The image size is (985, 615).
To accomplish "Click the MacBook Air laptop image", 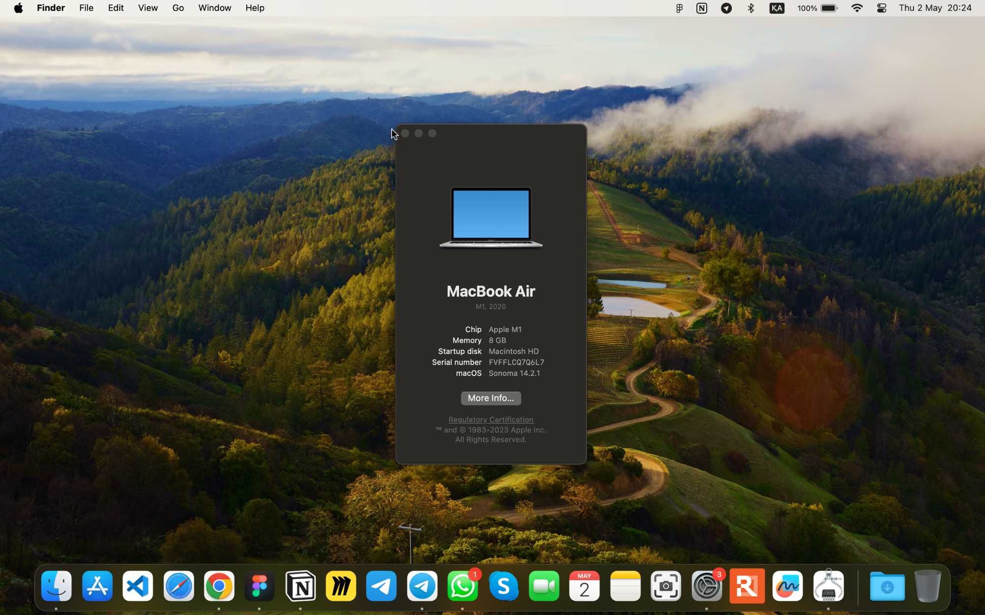I will 491,217.
